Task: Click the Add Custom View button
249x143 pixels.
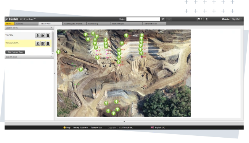Action: [15, 52]
